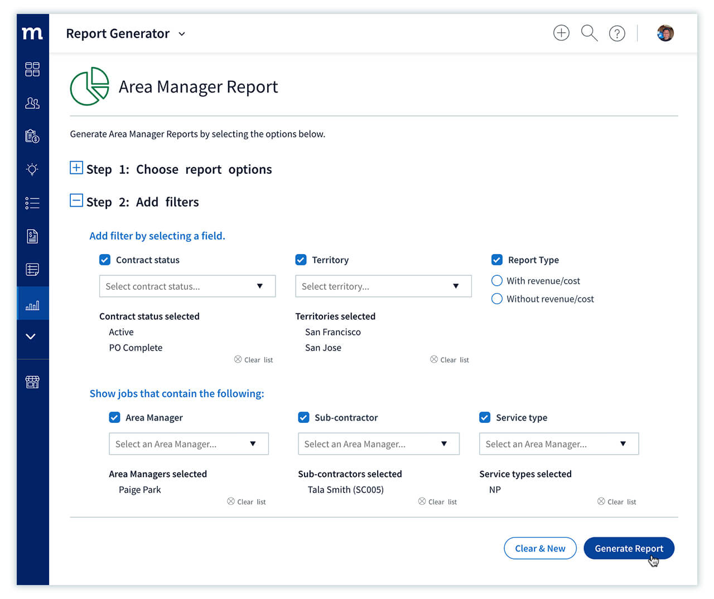Toggle the Sub-contractor checkbox
Viewport: 714px width, 599px height.
[303, 417]
